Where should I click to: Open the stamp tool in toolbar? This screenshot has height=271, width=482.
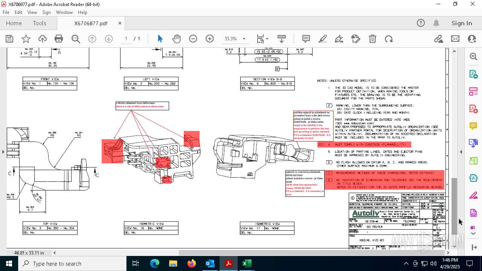point(355,39)
